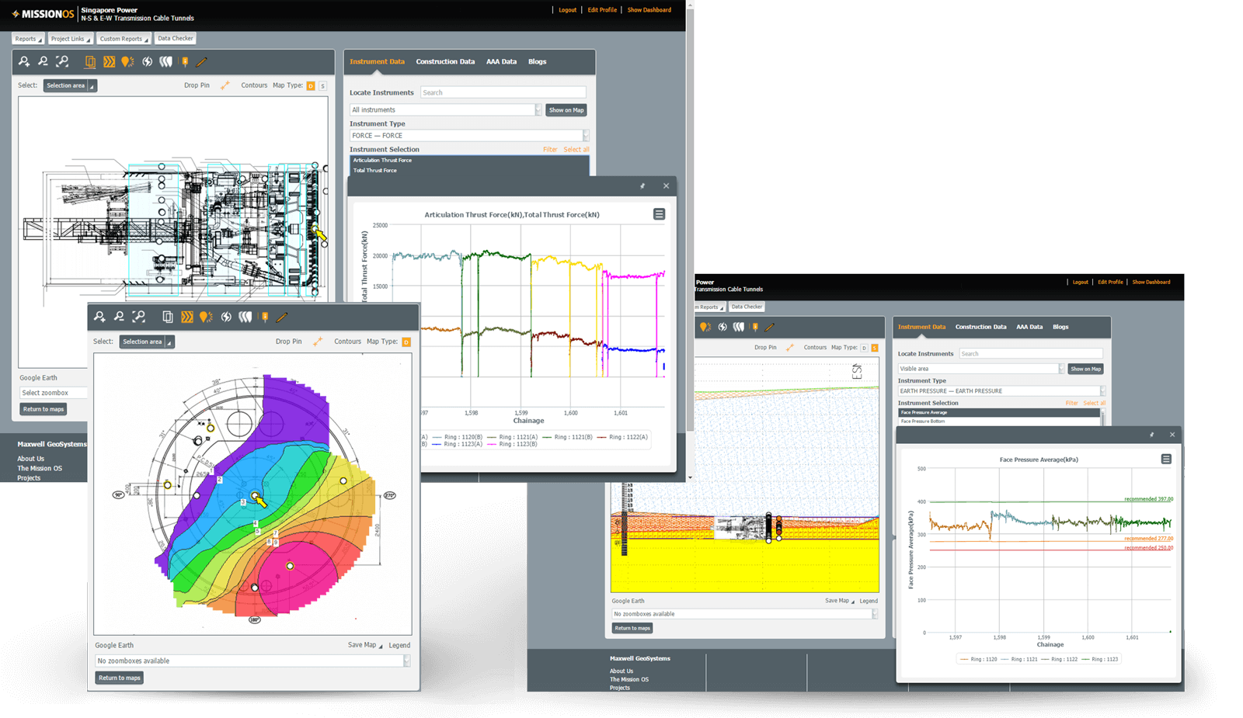Open EARTH PRESSURE instrument type dropdown

[x=1001, y=391]
